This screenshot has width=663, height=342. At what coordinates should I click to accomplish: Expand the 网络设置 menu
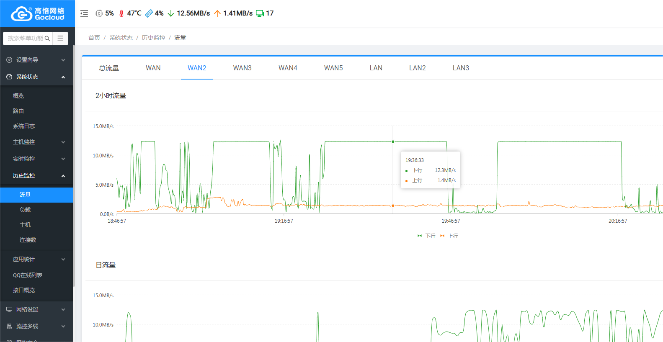point(36,309)
